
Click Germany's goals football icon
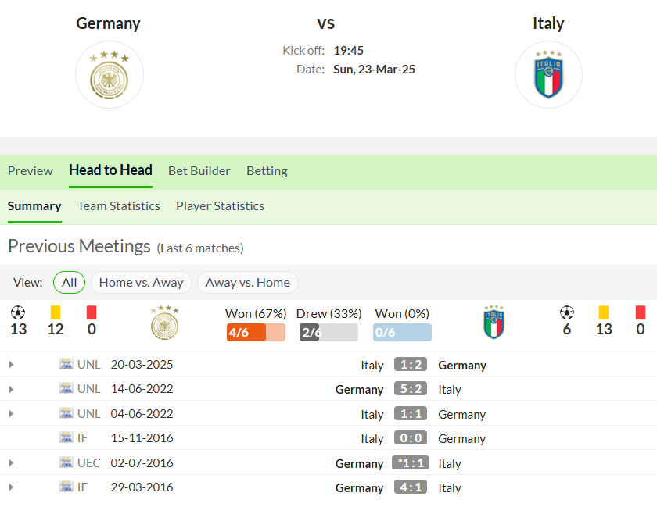tap(18, 312)
